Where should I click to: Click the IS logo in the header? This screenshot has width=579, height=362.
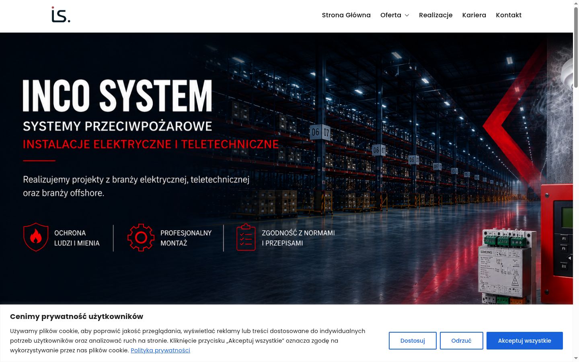pyautogui.click(x=61, y=15)
